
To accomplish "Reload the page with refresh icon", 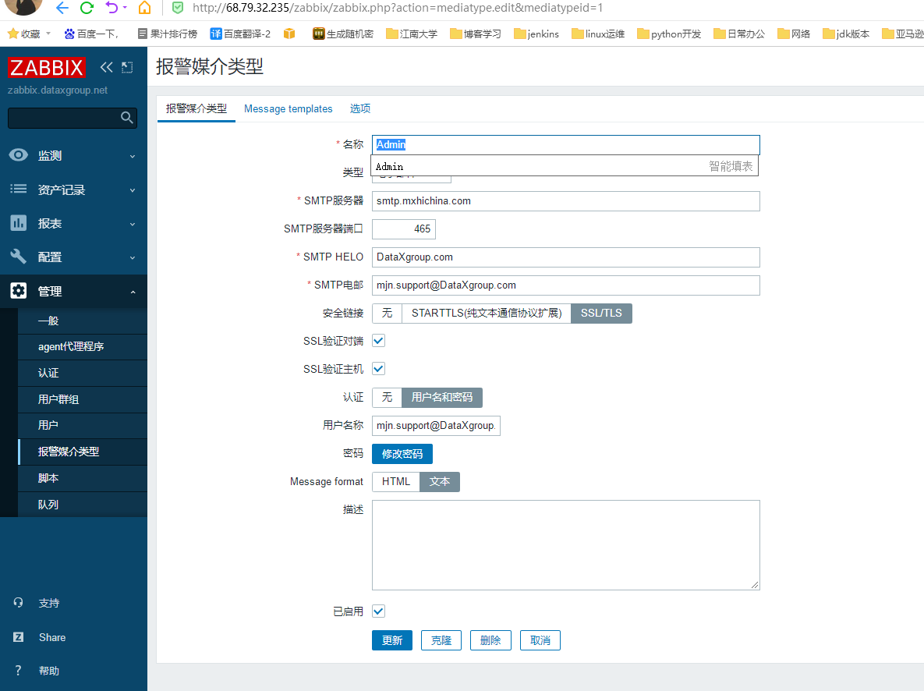I will point(87,8).
